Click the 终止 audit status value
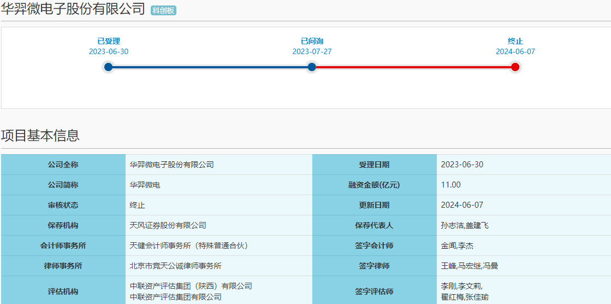This screenshot has width=611, height=304. tap(137, 205)
